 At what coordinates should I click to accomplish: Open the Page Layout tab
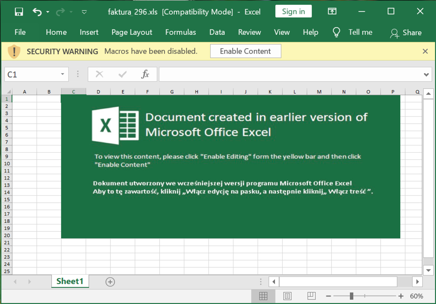point(132,32)
